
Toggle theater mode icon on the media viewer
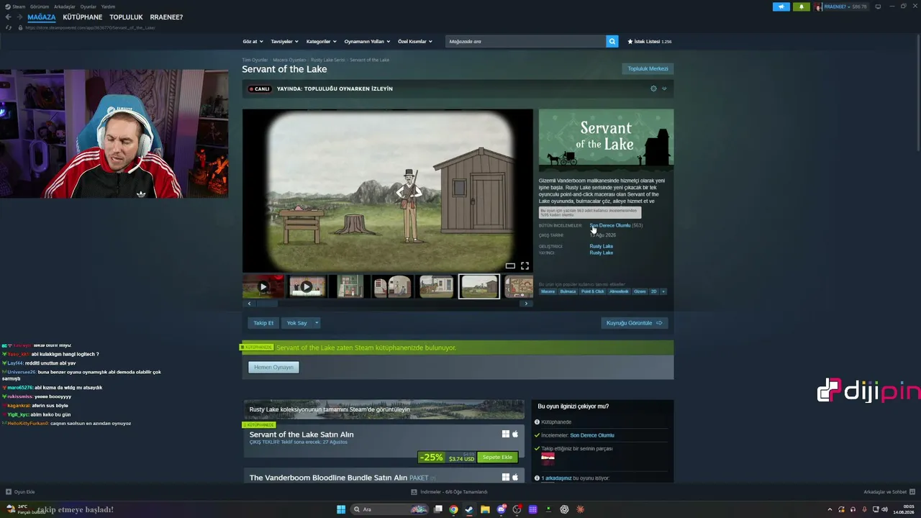tap(510, 266)
